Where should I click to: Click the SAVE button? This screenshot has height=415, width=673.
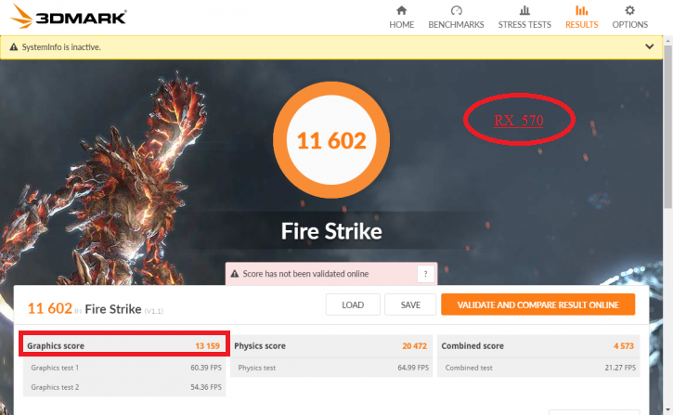[x=410, y=305]
